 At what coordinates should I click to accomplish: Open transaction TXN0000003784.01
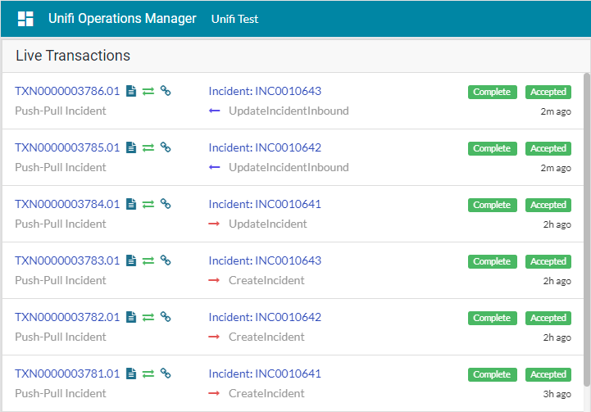pos(67,205)
